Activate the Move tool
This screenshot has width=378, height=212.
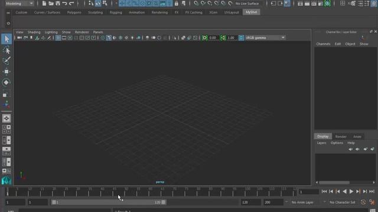(6, 71)
